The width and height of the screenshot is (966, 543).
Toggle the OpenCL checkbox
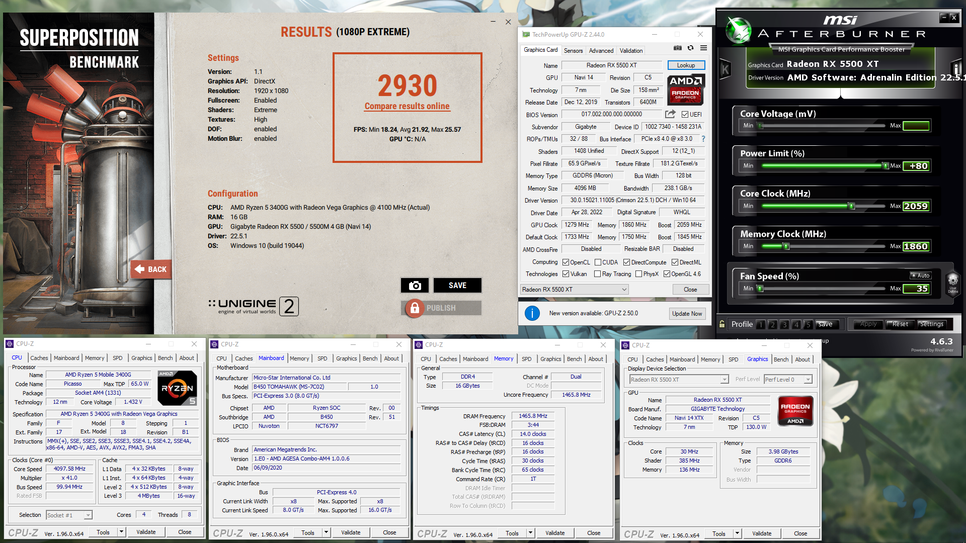(x=566, y=262)
